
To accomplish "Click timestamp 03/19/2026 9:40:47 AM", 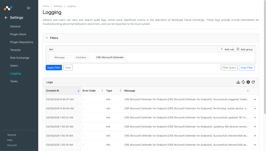I will [60, 100].
